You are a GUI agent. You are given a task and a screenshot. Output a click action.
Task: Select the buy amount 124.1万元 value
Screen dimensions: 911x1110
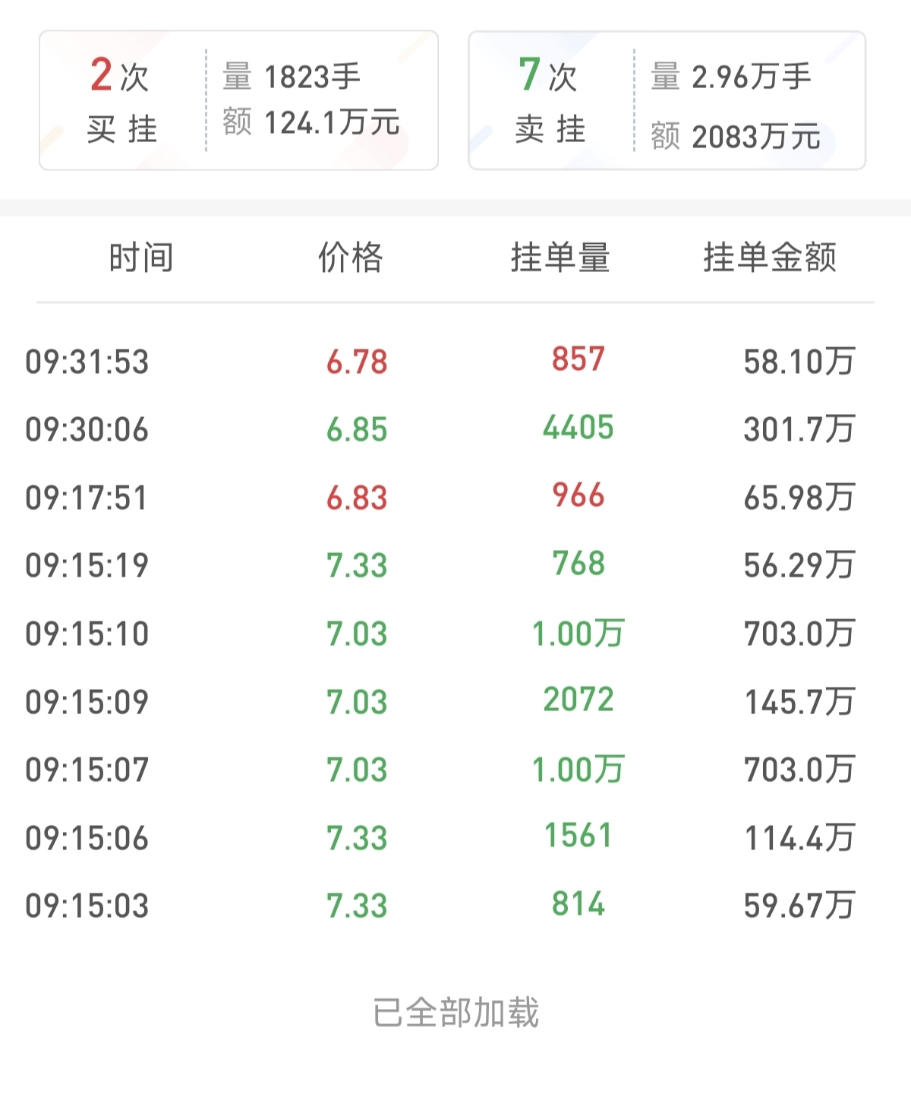click(x=332, y=122)
